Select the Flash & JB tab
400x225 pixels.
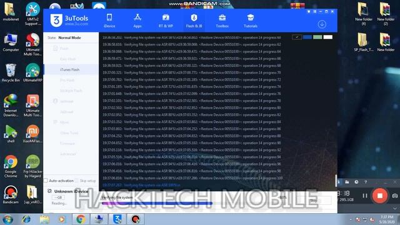194,21
